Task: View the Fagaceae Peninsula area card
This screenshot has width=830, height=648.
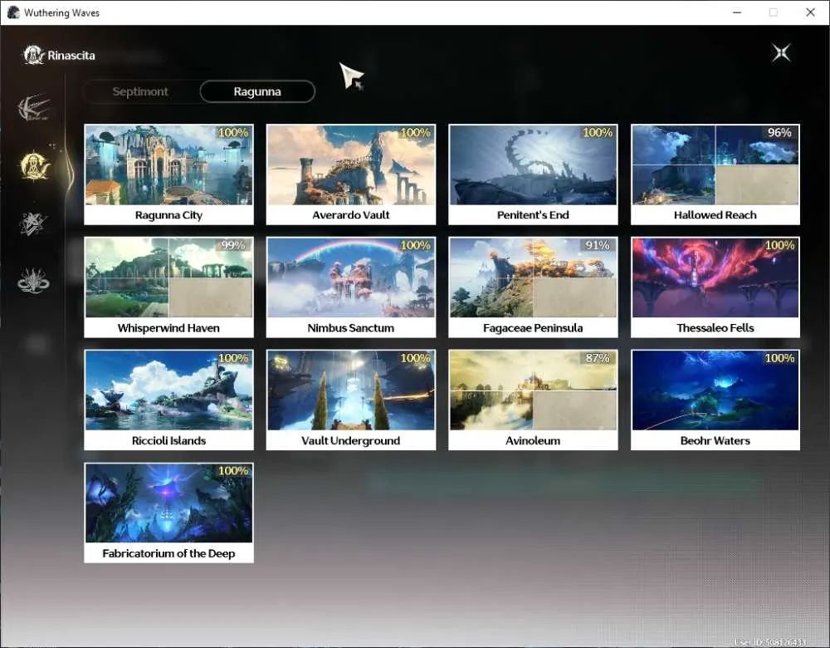Action: (x=533, y=287)
